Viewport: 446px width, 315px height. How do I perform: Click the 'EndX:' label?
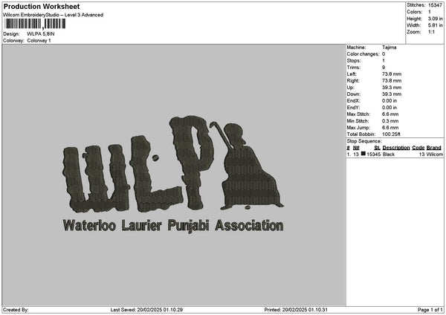point(353,101)
